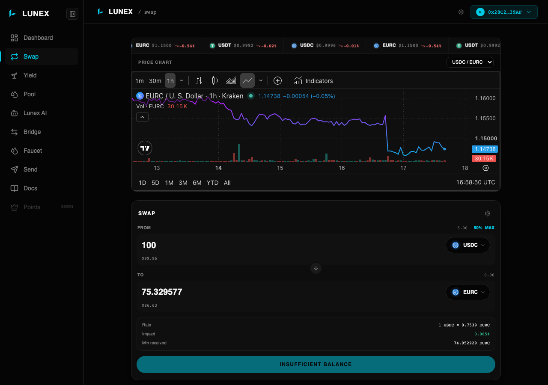This screenshot has width=548, height=385.
Task: Open the Indicators menu
Action: tap(313, 80)
